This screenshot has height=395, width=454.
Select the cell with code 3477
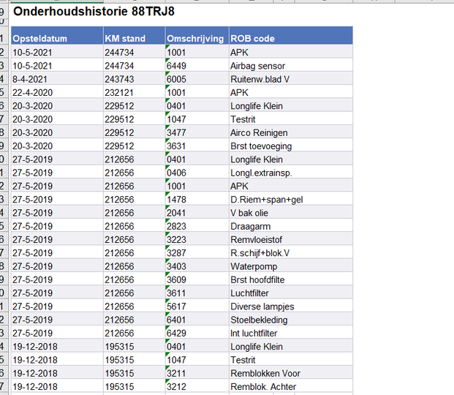(197, 132)
